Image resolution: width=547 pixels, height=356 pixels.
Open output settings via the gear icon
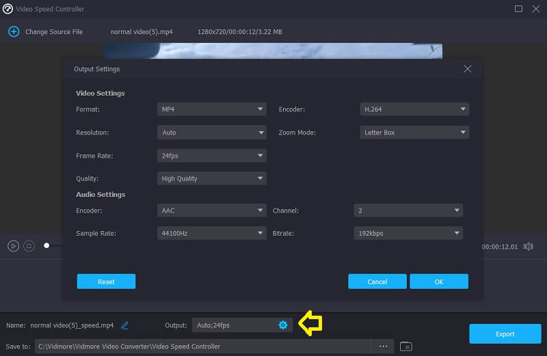tap(282, 325)
